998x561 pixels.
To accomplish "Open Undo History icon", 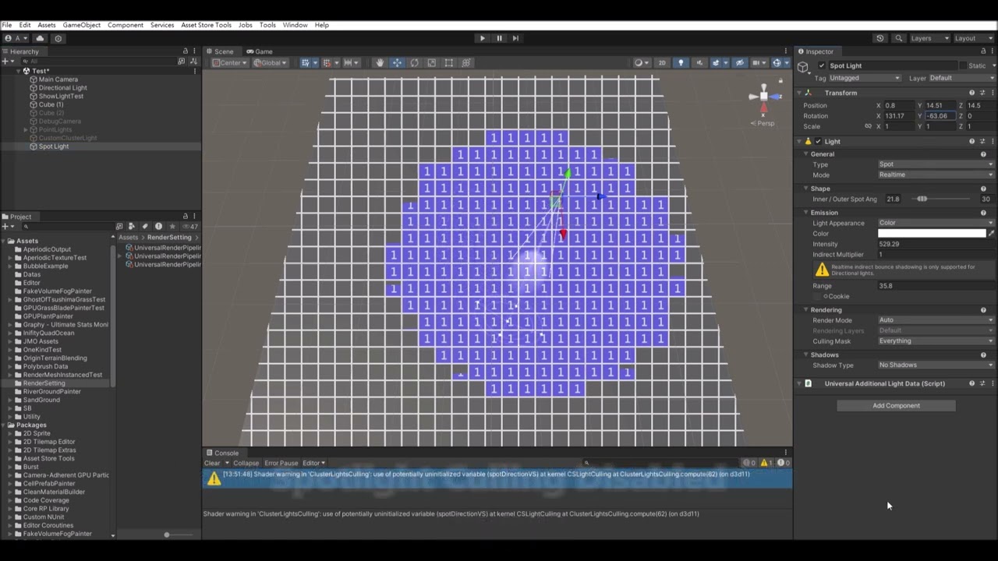I will [880, 38].
